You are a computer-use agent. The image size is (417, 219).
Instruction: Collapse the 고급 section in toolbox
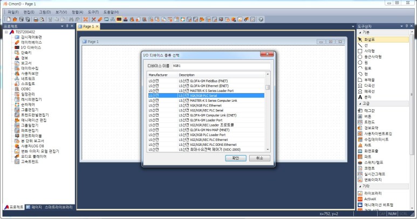(x=360, y=104)
